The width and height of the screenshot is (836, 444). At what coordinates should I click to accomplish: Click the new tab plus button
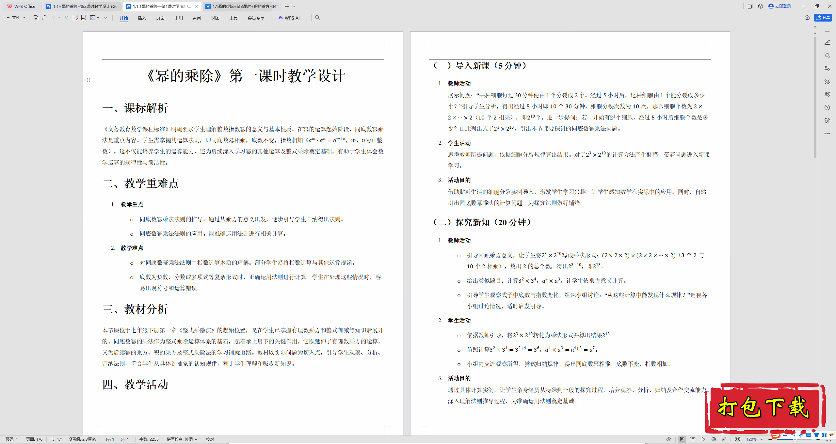pos(287,6)
